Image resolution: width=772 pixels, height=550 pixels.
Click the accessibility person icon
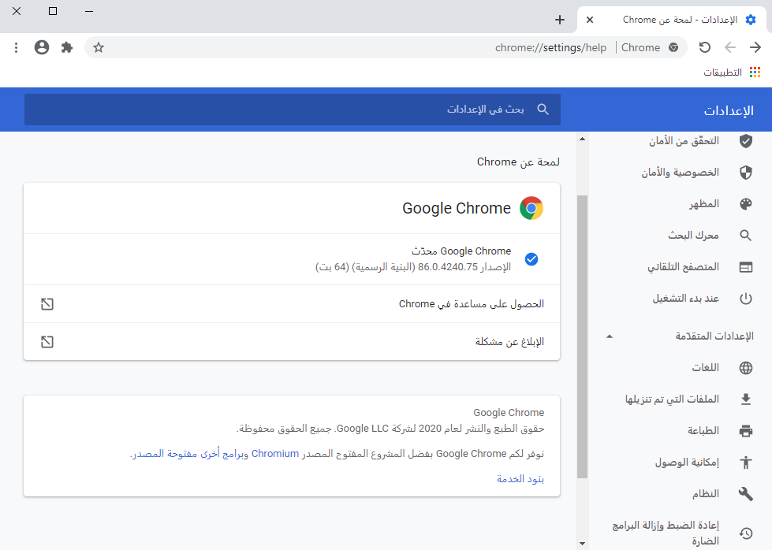click(746, 463)
